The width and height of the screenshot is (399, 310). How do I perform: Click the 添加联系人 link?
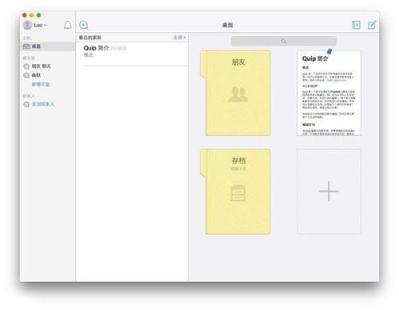[43, 104]
